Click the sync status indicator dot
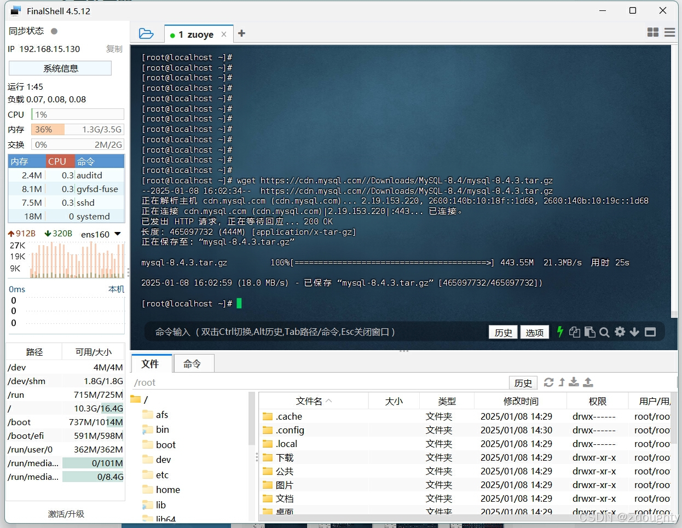Viewport: 682px width, 528px height. coord(54,31)
